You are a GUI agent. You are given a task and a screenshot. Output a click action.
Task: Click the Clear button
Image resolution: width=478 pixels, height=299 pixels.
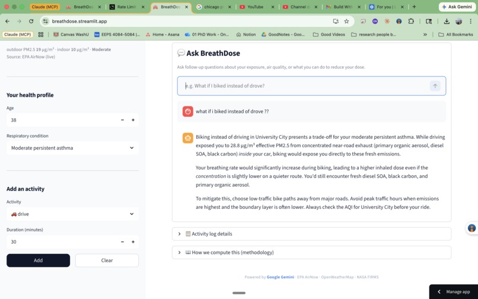(x=107, y=260)
